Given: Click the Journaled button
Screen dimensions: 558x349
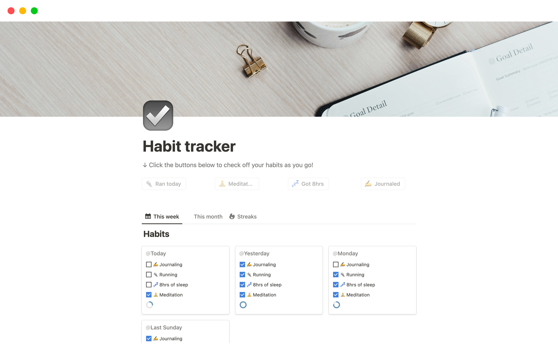Looking at the screenshot, I should pos(382,184).
